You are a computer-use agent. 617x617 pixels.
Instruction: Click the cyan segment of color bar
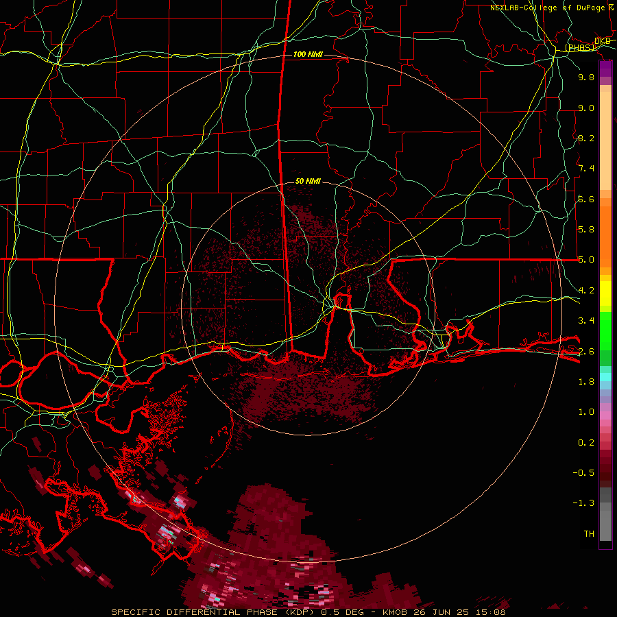click(x=605, y=377)
